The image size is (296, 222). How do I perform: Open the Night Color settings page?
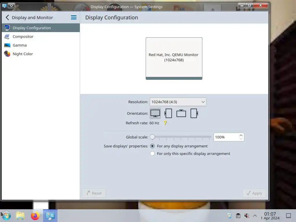pos(40,54)
